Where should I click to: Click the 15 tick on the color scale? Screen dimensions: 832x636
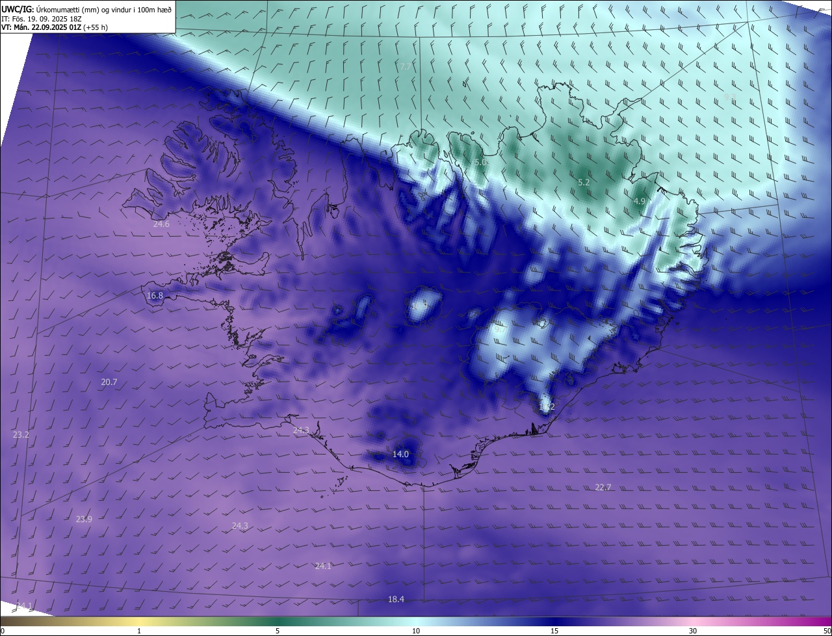click(x=554, y=631)
